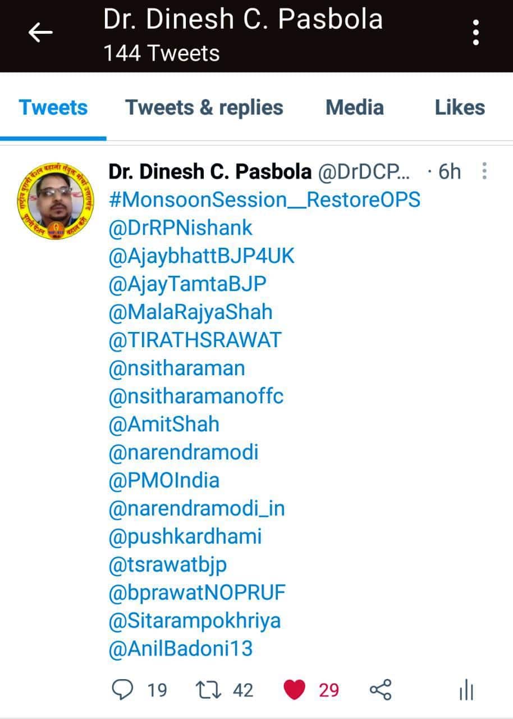Open Dr. Dinesh C. Pasbola's profile picture
The image size is (513, 719).
54,201
